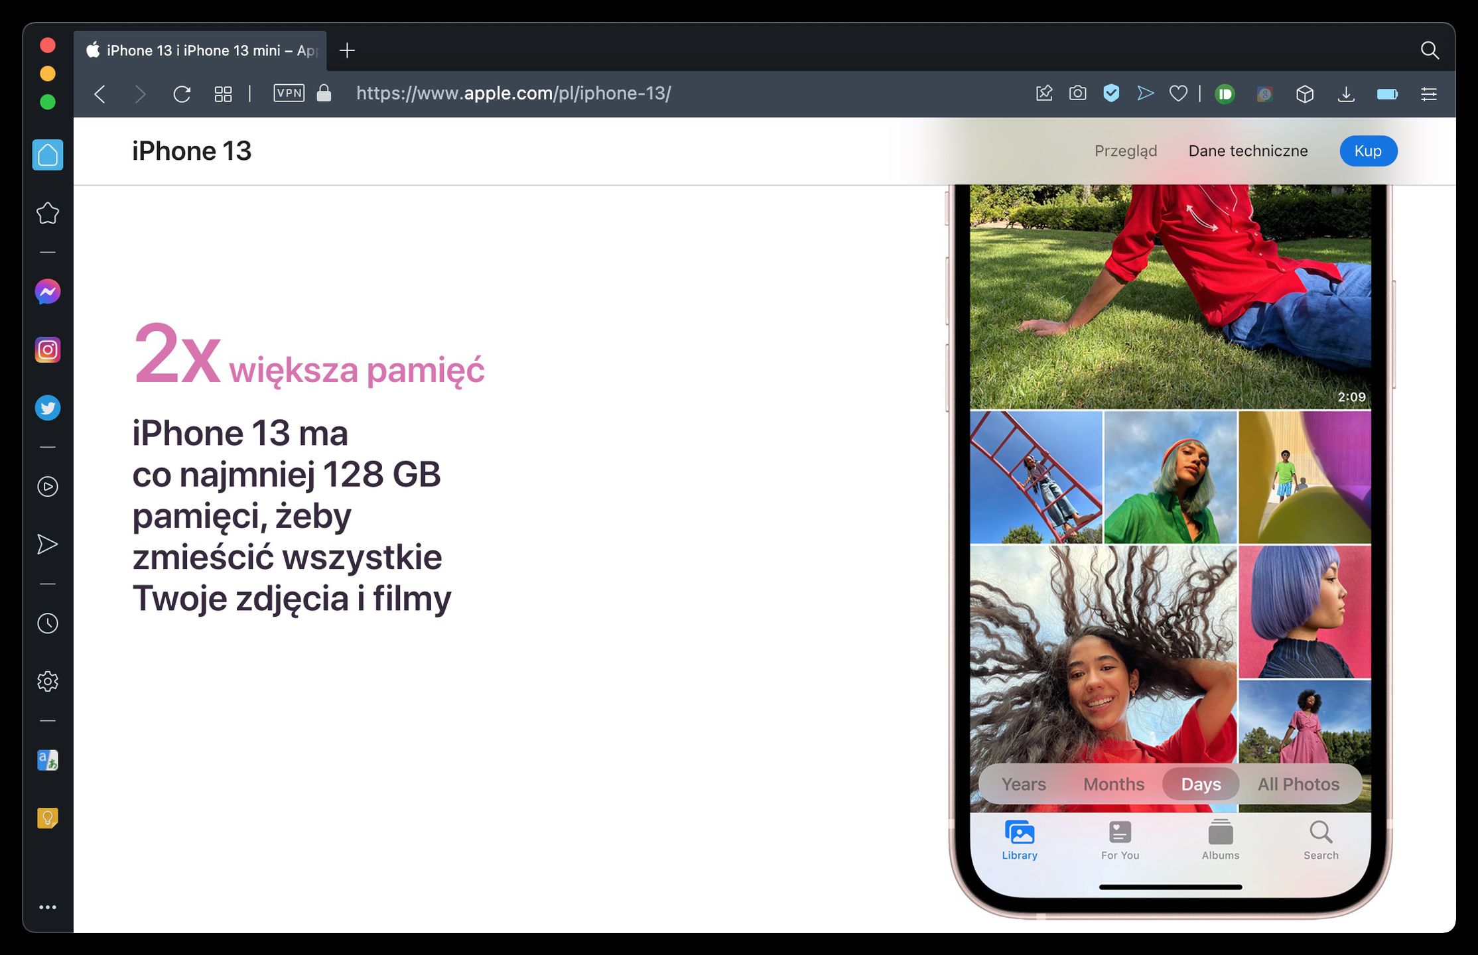Image resolution: width=1478 pixels, height=955 pixels.
Task: Tap the For You tab icon
Action: pyautogui.click(x=1120, y=840)
